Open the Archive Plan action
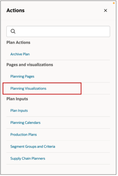The height and width of the screenshot is (176, 118). pyautogui.click(x=20, y=54)
